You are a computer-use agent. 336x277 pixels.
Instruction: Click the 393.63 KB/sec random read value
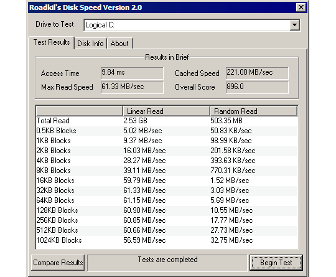pos(233,161)
